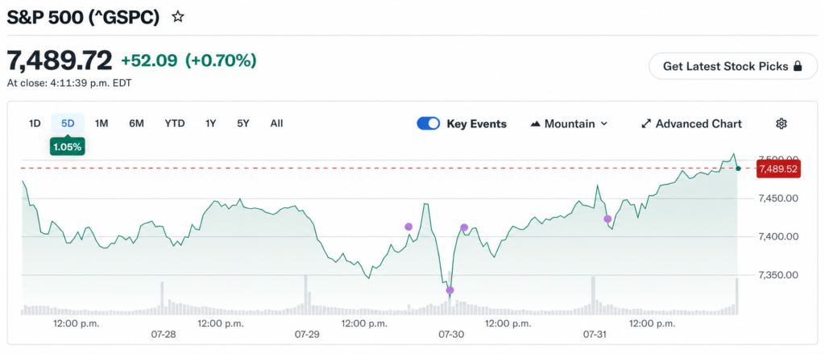Click Get Latest Stock Picks button

click(733, 66)
